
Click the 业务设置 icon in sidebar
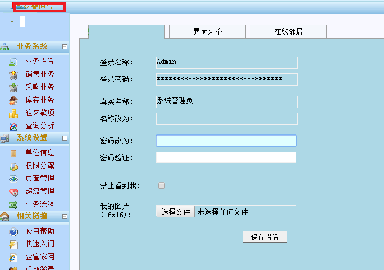point(13,62)
